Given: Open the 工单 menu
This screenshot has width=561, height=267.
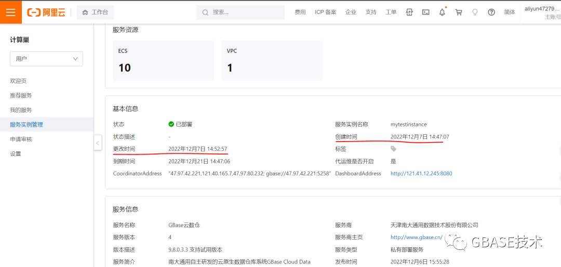Looking at the screenshot, I should point(391,12).
